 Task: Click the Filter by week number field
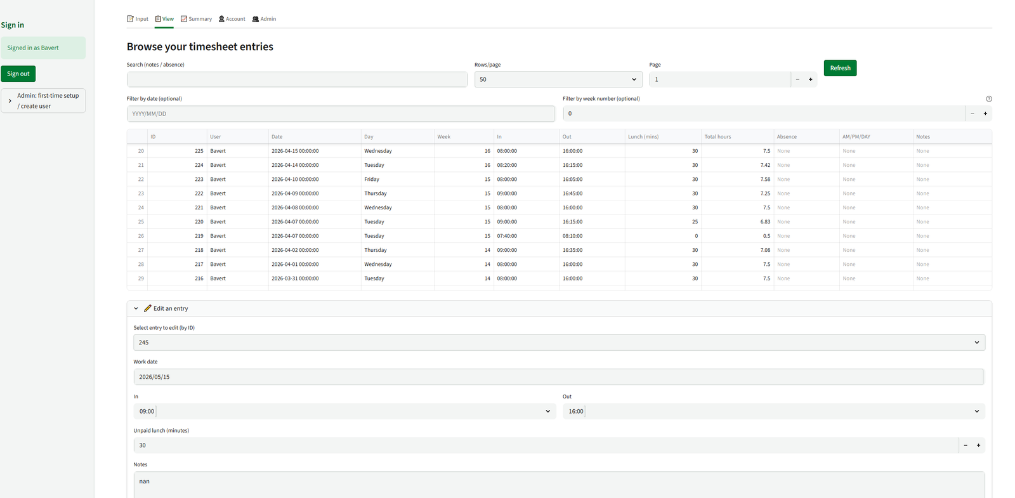[764, 114]
